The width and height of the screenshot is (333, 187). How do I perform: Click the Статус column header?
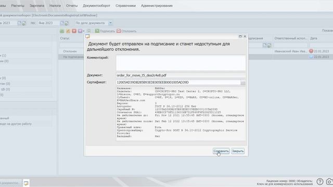coord(65,38)
